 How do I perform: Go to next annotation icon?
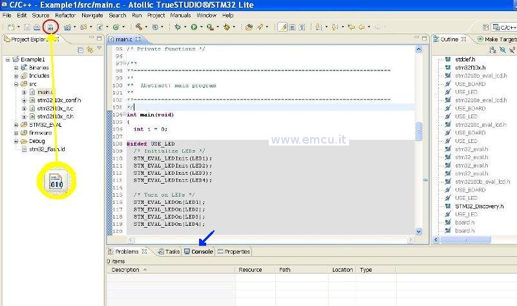319,27
